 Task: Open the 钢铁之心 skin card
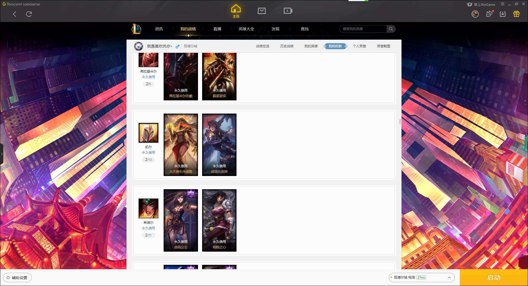click(x=219, y=220)
